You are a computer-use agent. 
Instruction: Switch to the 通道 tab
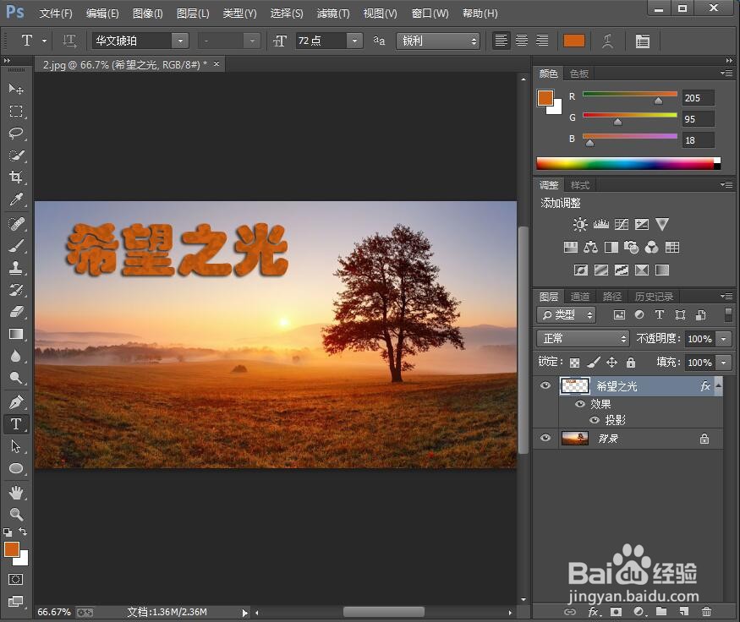(580, 296)
